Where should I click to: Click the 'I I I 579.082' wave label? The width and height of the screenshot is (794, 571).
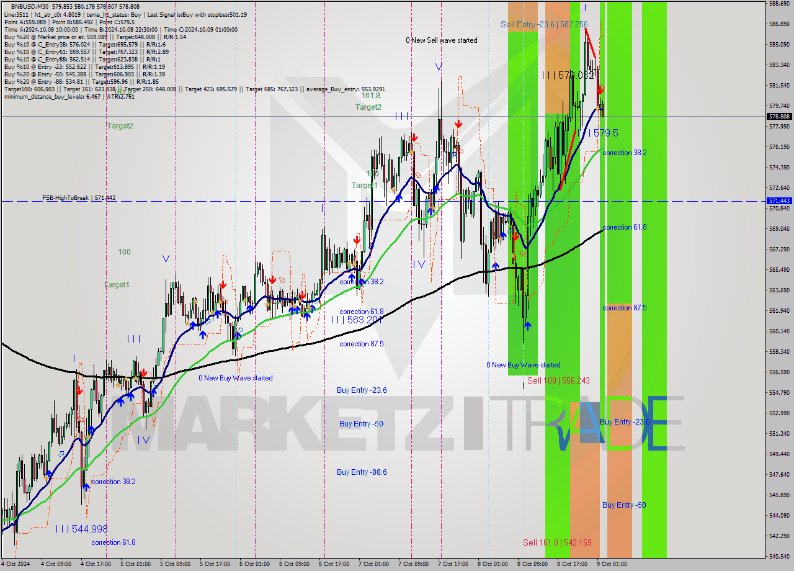pos(568,75)
